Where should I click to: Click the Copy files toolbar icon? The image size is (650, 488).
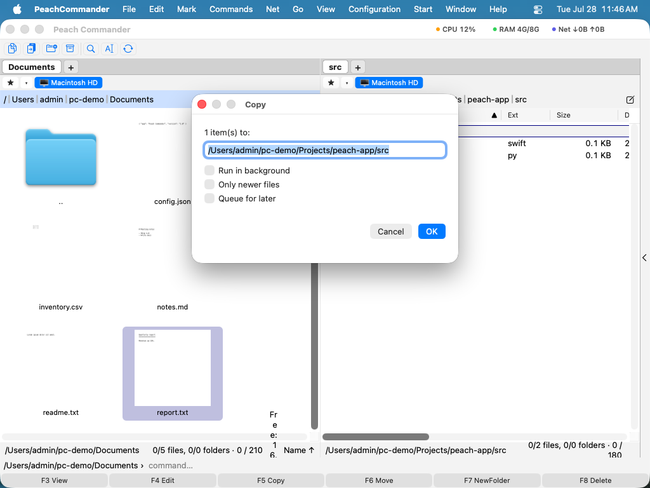click(x=13, y=48)
